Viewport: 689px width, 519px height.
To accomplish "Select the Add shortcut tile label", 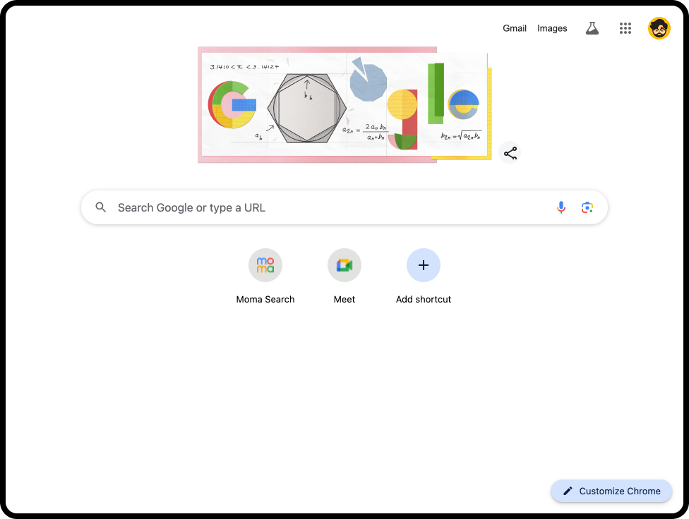I will click(x=424, y=299).
